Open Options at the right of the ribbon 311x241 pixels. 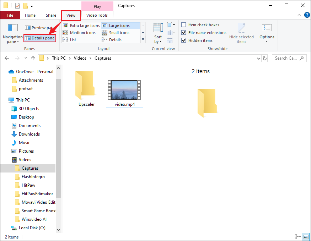(266, 33)
